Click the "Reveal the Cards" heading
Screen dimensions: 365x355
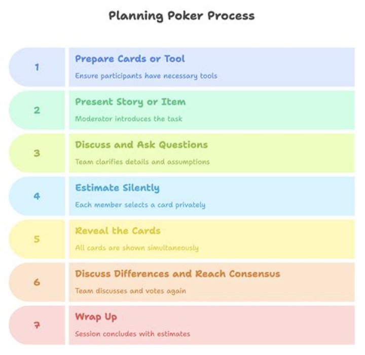point(118,231)
